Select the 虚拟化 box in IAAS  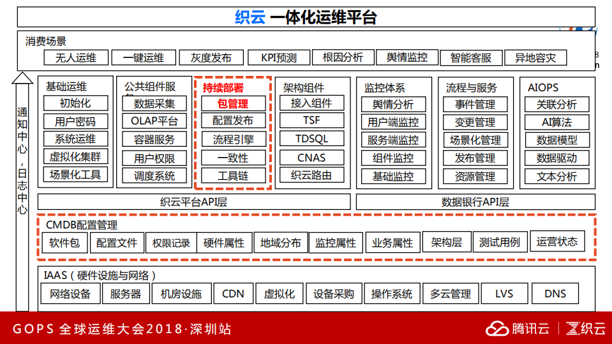click(279, 294)
